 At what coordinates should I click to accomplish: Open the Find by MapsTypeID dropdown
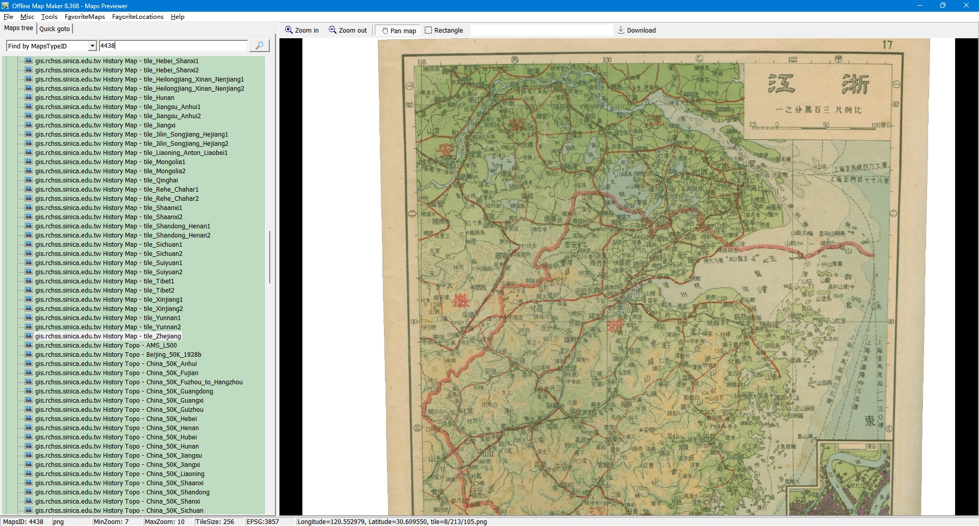(x=92, y=46)
